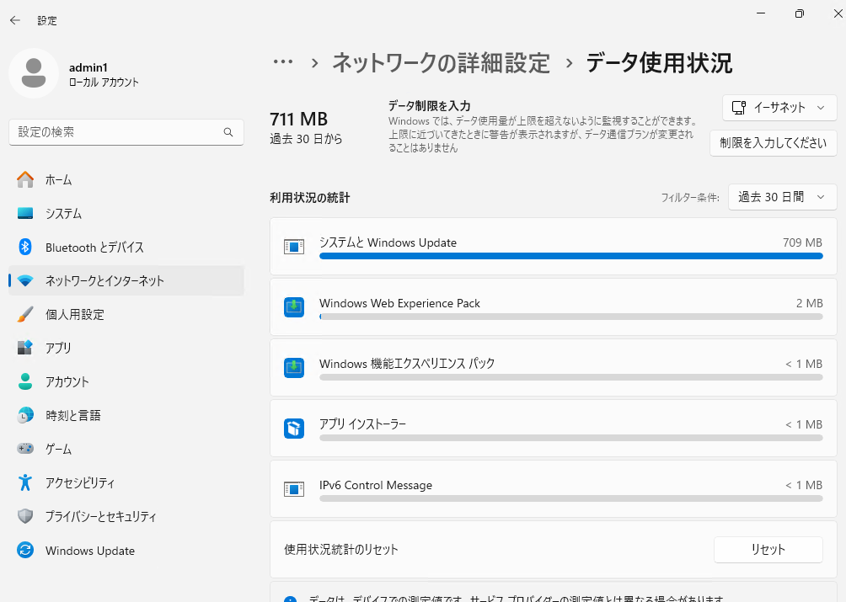Click the IPv6 Control Message label
This screenshot has width=846, height=602.
[x=376, y=485]
